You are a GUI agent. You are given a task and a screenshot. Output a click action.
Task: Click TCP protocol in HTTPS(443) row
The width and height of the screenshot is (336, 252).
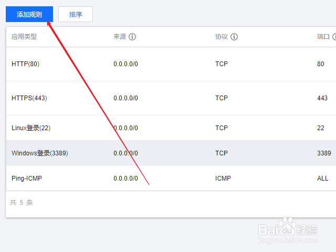[x=222, y=98]
